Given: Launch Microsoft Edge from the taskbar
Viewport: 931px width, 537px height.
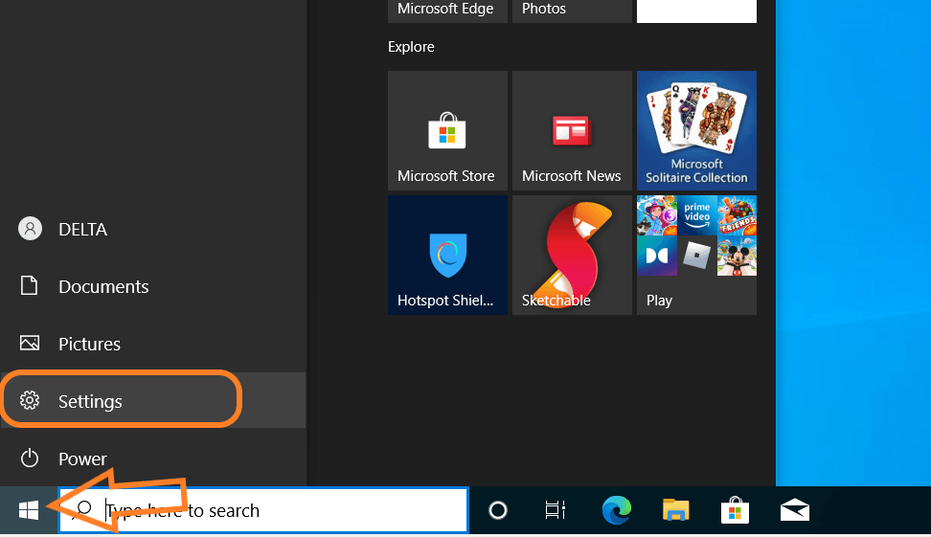Looking at the screenshot, I should [x=616, y=511].
